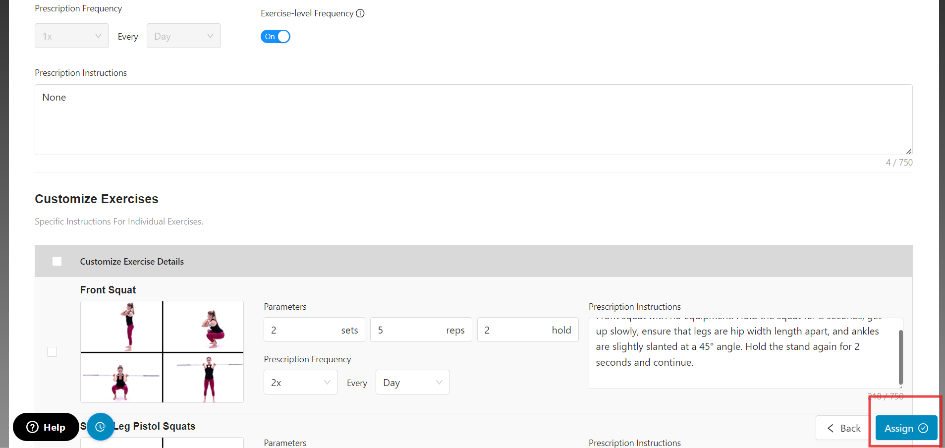Check the Customize Exercise Details checkbox
This screenshot has height=448, width=945.
click(x=57, y=261)
